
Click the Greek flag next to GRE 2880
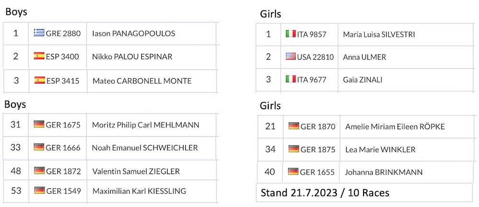tap(39, 33)
